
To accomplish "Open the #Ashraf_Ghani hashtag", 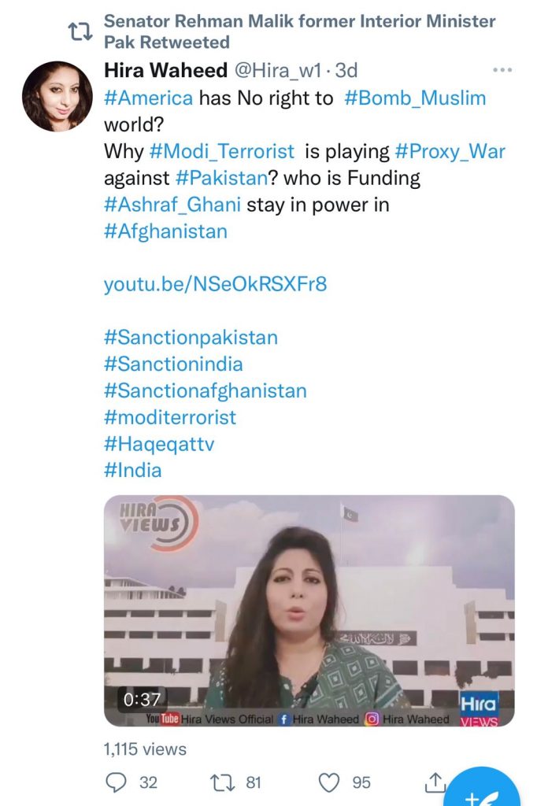I will (172, 205).
